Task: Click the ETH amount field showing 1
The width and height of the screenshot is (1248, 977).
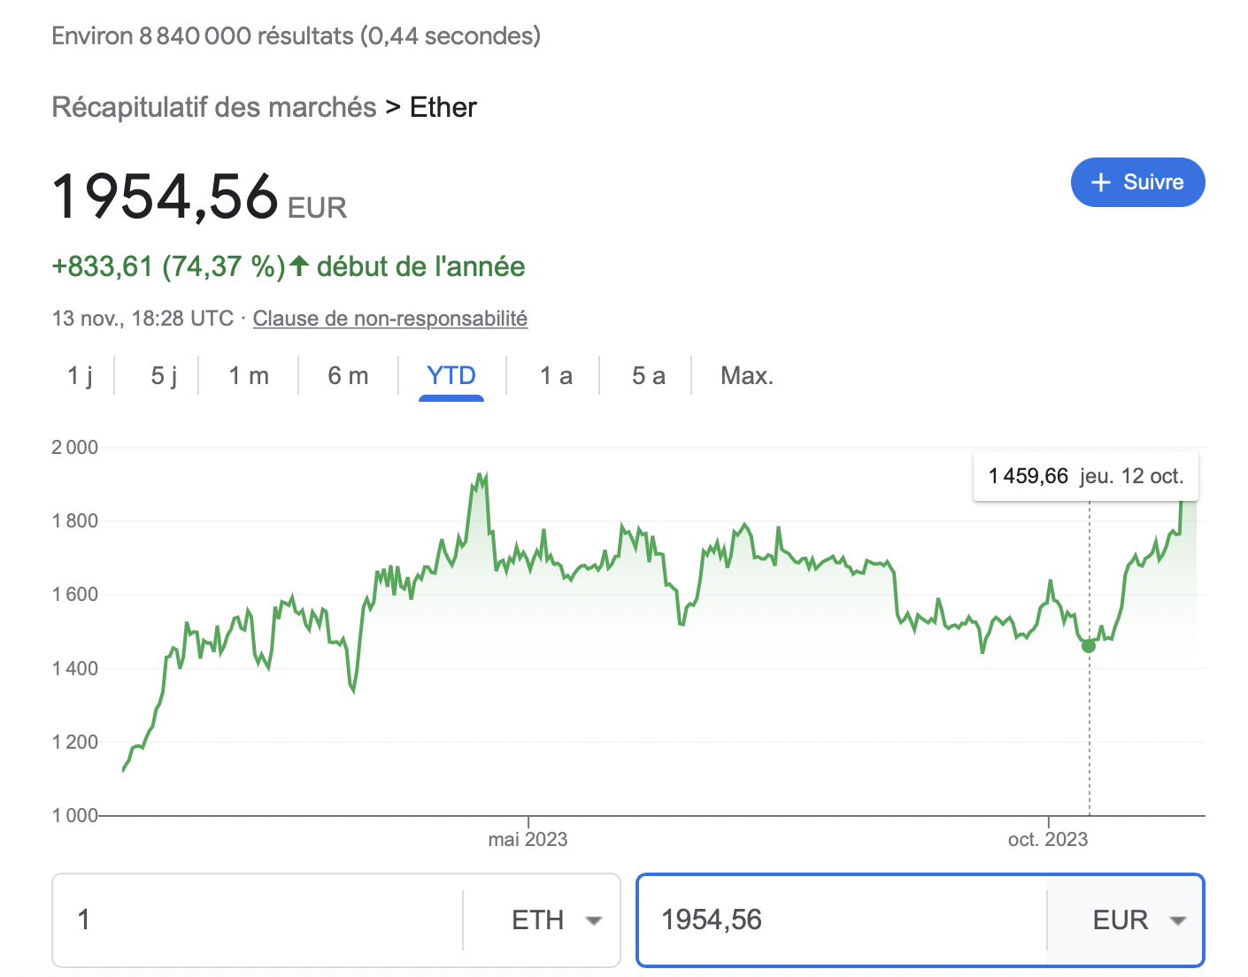Action: click(257, 920)
